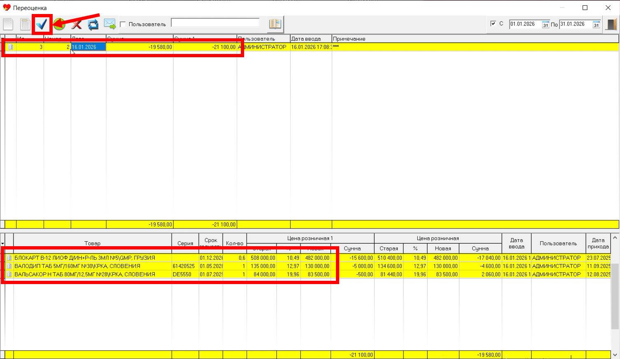The width and height of the screenshot is (620, 359).
Task: Open the book reference icon
Action: pyautogui.click(x=275, y=24)
